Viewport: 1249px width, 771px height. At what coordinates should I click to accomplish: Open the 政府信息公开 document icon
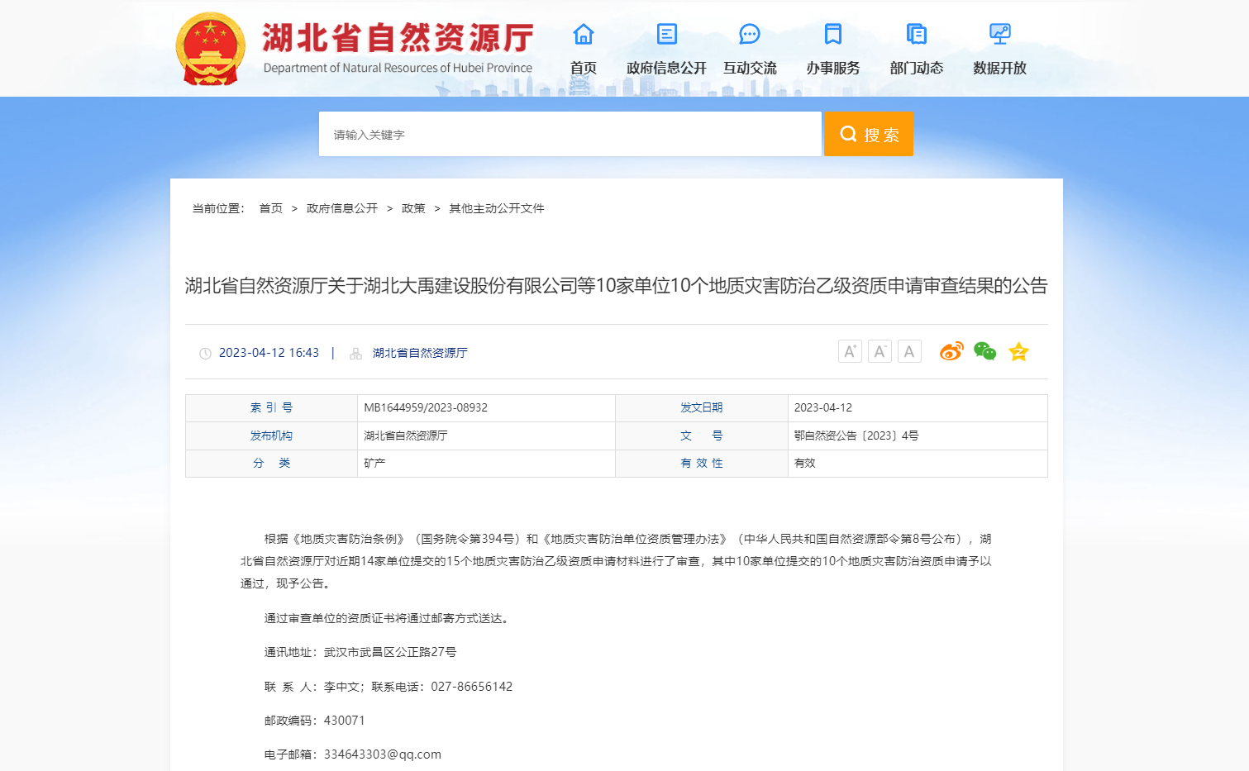point(666,34)
